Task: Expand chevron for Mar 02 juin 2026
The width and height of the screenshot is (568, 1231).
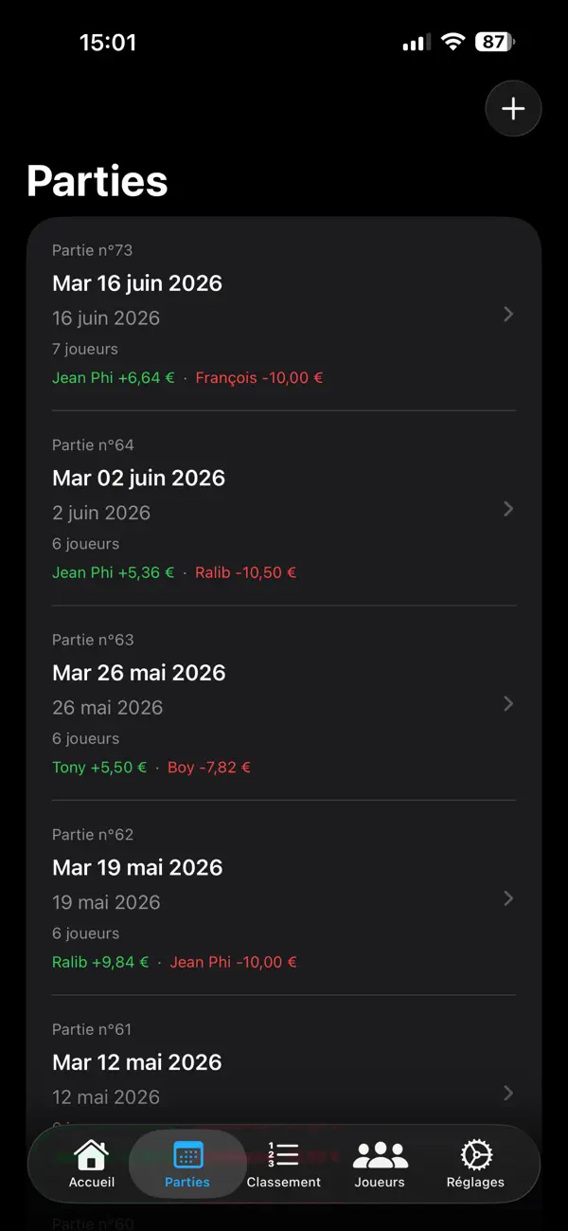Action: tap(508, 509)
